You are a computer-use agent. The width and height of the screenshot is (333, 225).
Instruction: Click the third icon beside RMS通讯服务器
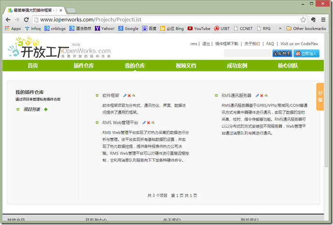click(x=266, y=96)
